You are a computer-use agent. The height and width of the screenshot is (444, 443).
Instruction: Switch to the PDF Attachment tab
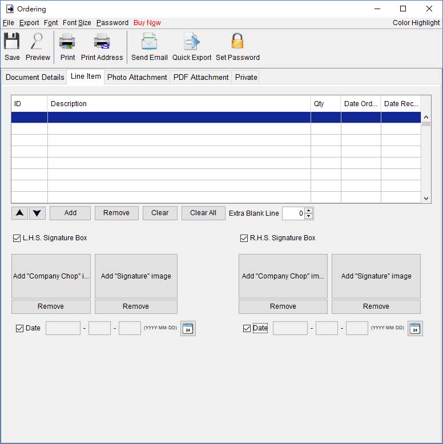click(201, 77)
